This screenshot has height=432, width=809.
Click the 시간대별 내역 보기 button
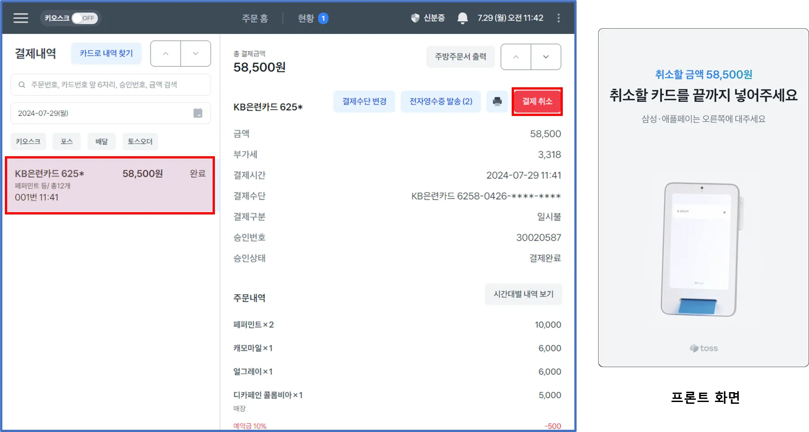(523, 294)
